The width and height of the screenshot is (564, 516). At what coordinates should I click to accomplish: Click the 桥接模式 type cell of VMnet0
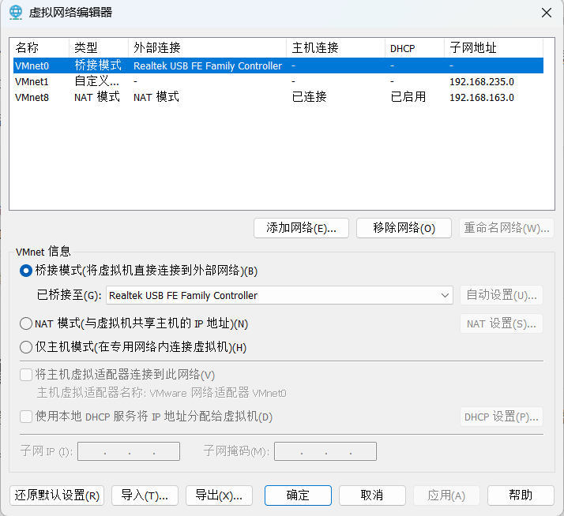click(x=98, y=65)
